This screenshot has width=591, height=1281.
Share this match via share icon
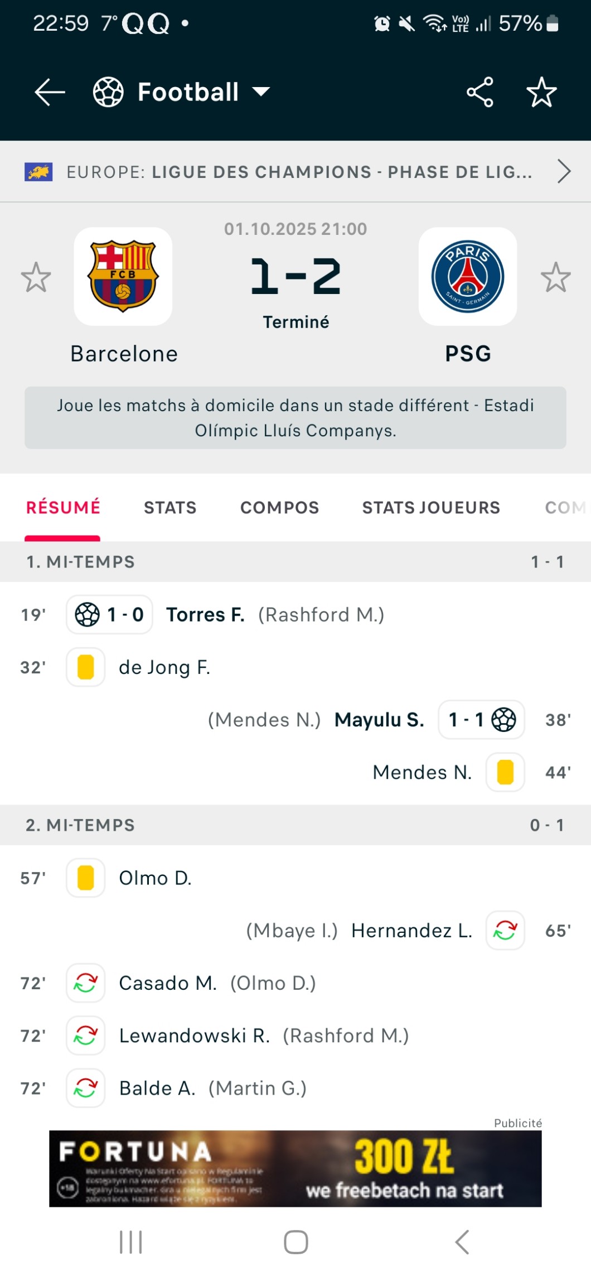(480, 92)
